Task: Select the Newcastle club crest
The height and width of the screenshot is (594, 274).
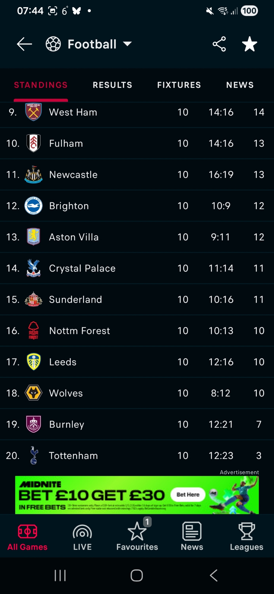Action: [x=34, y=175]
